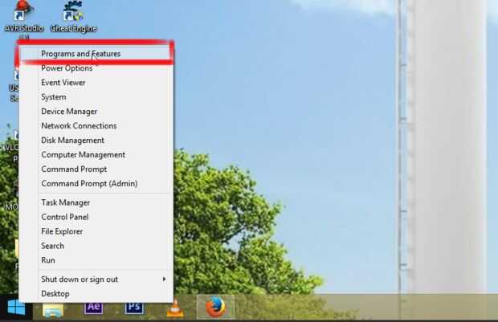This screenshot has height=322, width=498.
Task: Select the Search entry
Action: [96, 246]
